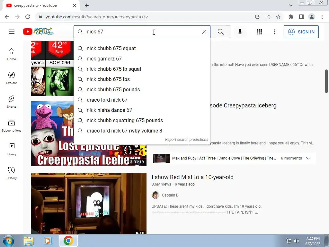Screen dimensions: 329x247
Task: Open the YouTube apps grid icon
Action: (x=259, y=32)
